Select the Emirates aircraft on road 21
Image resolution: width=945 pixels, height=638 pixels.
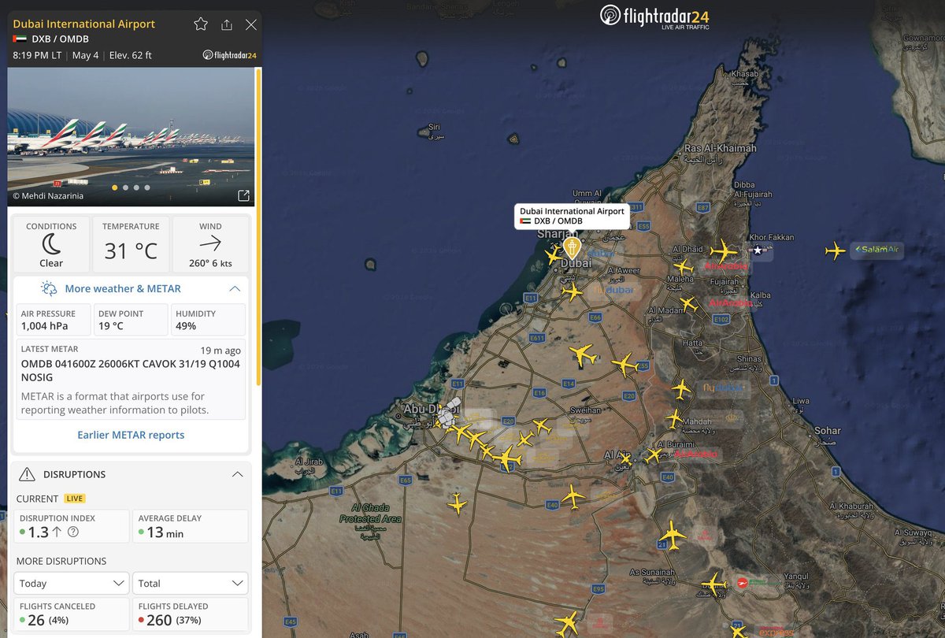(673, 533)
